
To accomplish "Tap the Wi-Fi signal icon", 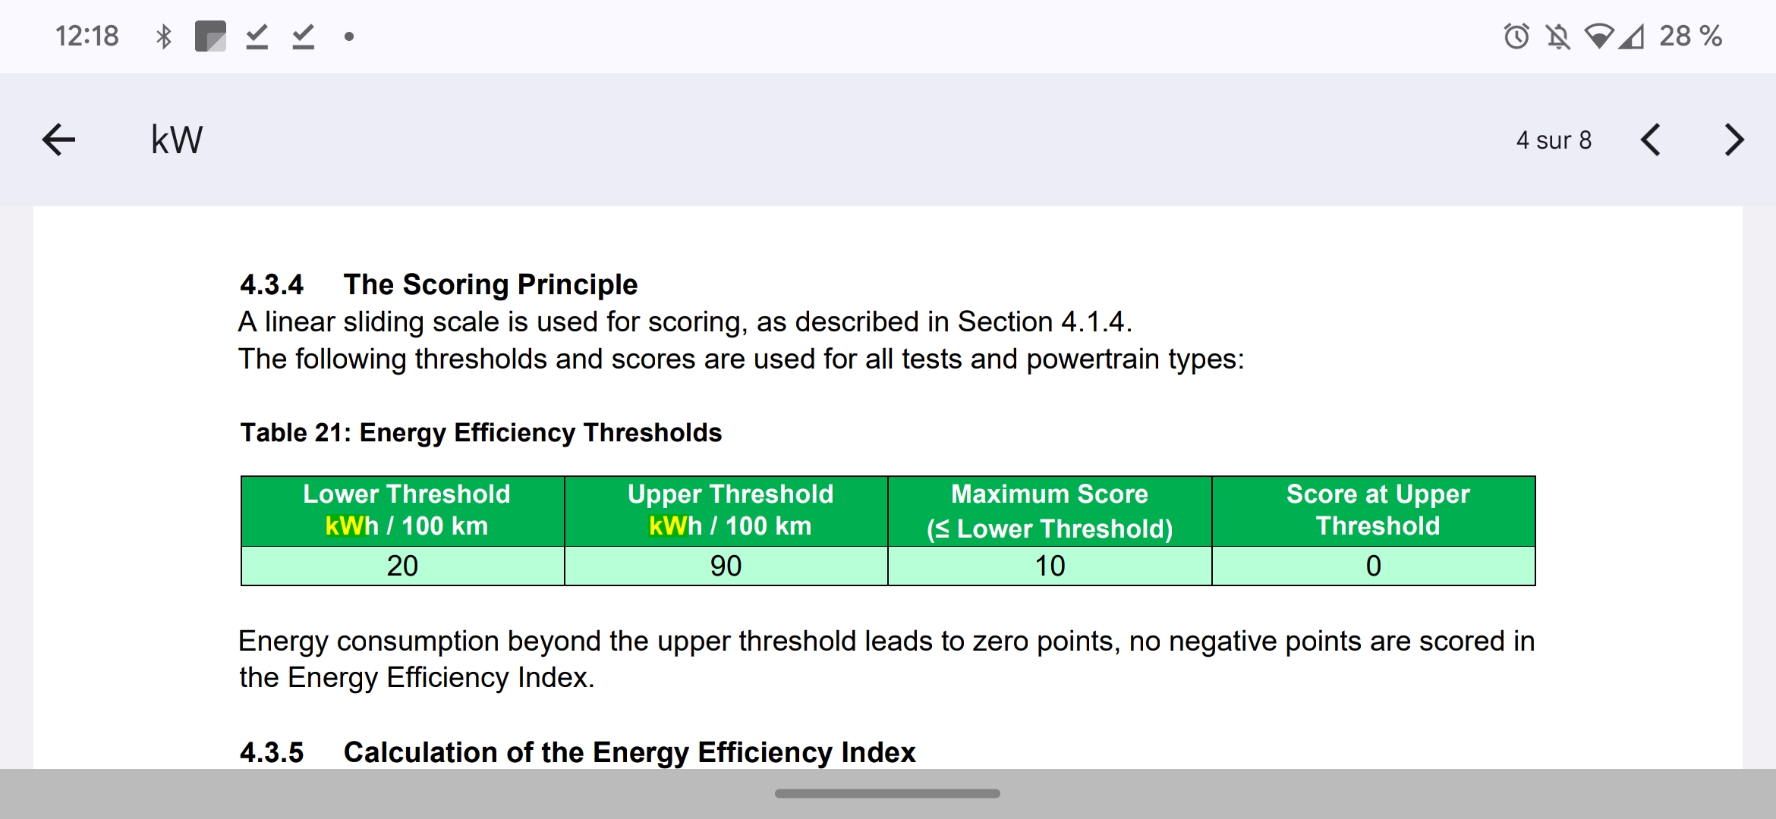I will [x=1598, y=36].
